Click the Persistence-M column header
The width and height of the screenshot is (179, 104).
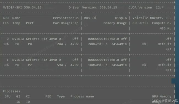pos(66,18)
